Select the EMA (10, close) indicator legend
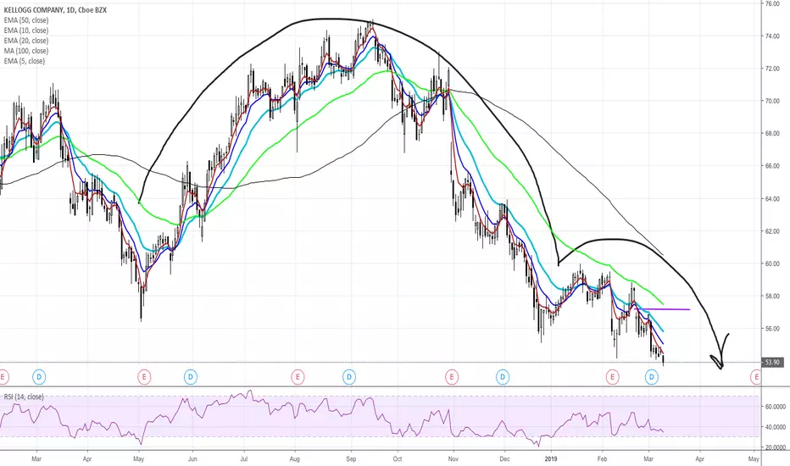Screen dimensions: 790x466 [26, 31]
